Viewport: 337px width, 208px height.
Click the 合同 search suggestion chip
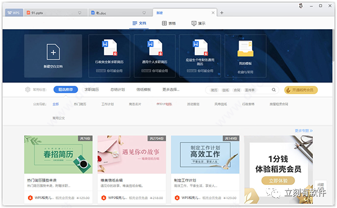(237, 90)
